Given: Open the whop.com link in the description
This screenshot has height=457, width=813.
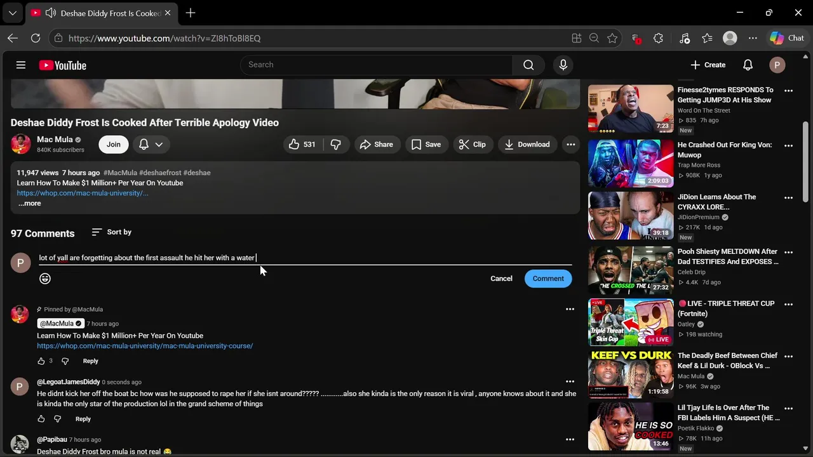Looking at the screenshot, I should 83,193.
